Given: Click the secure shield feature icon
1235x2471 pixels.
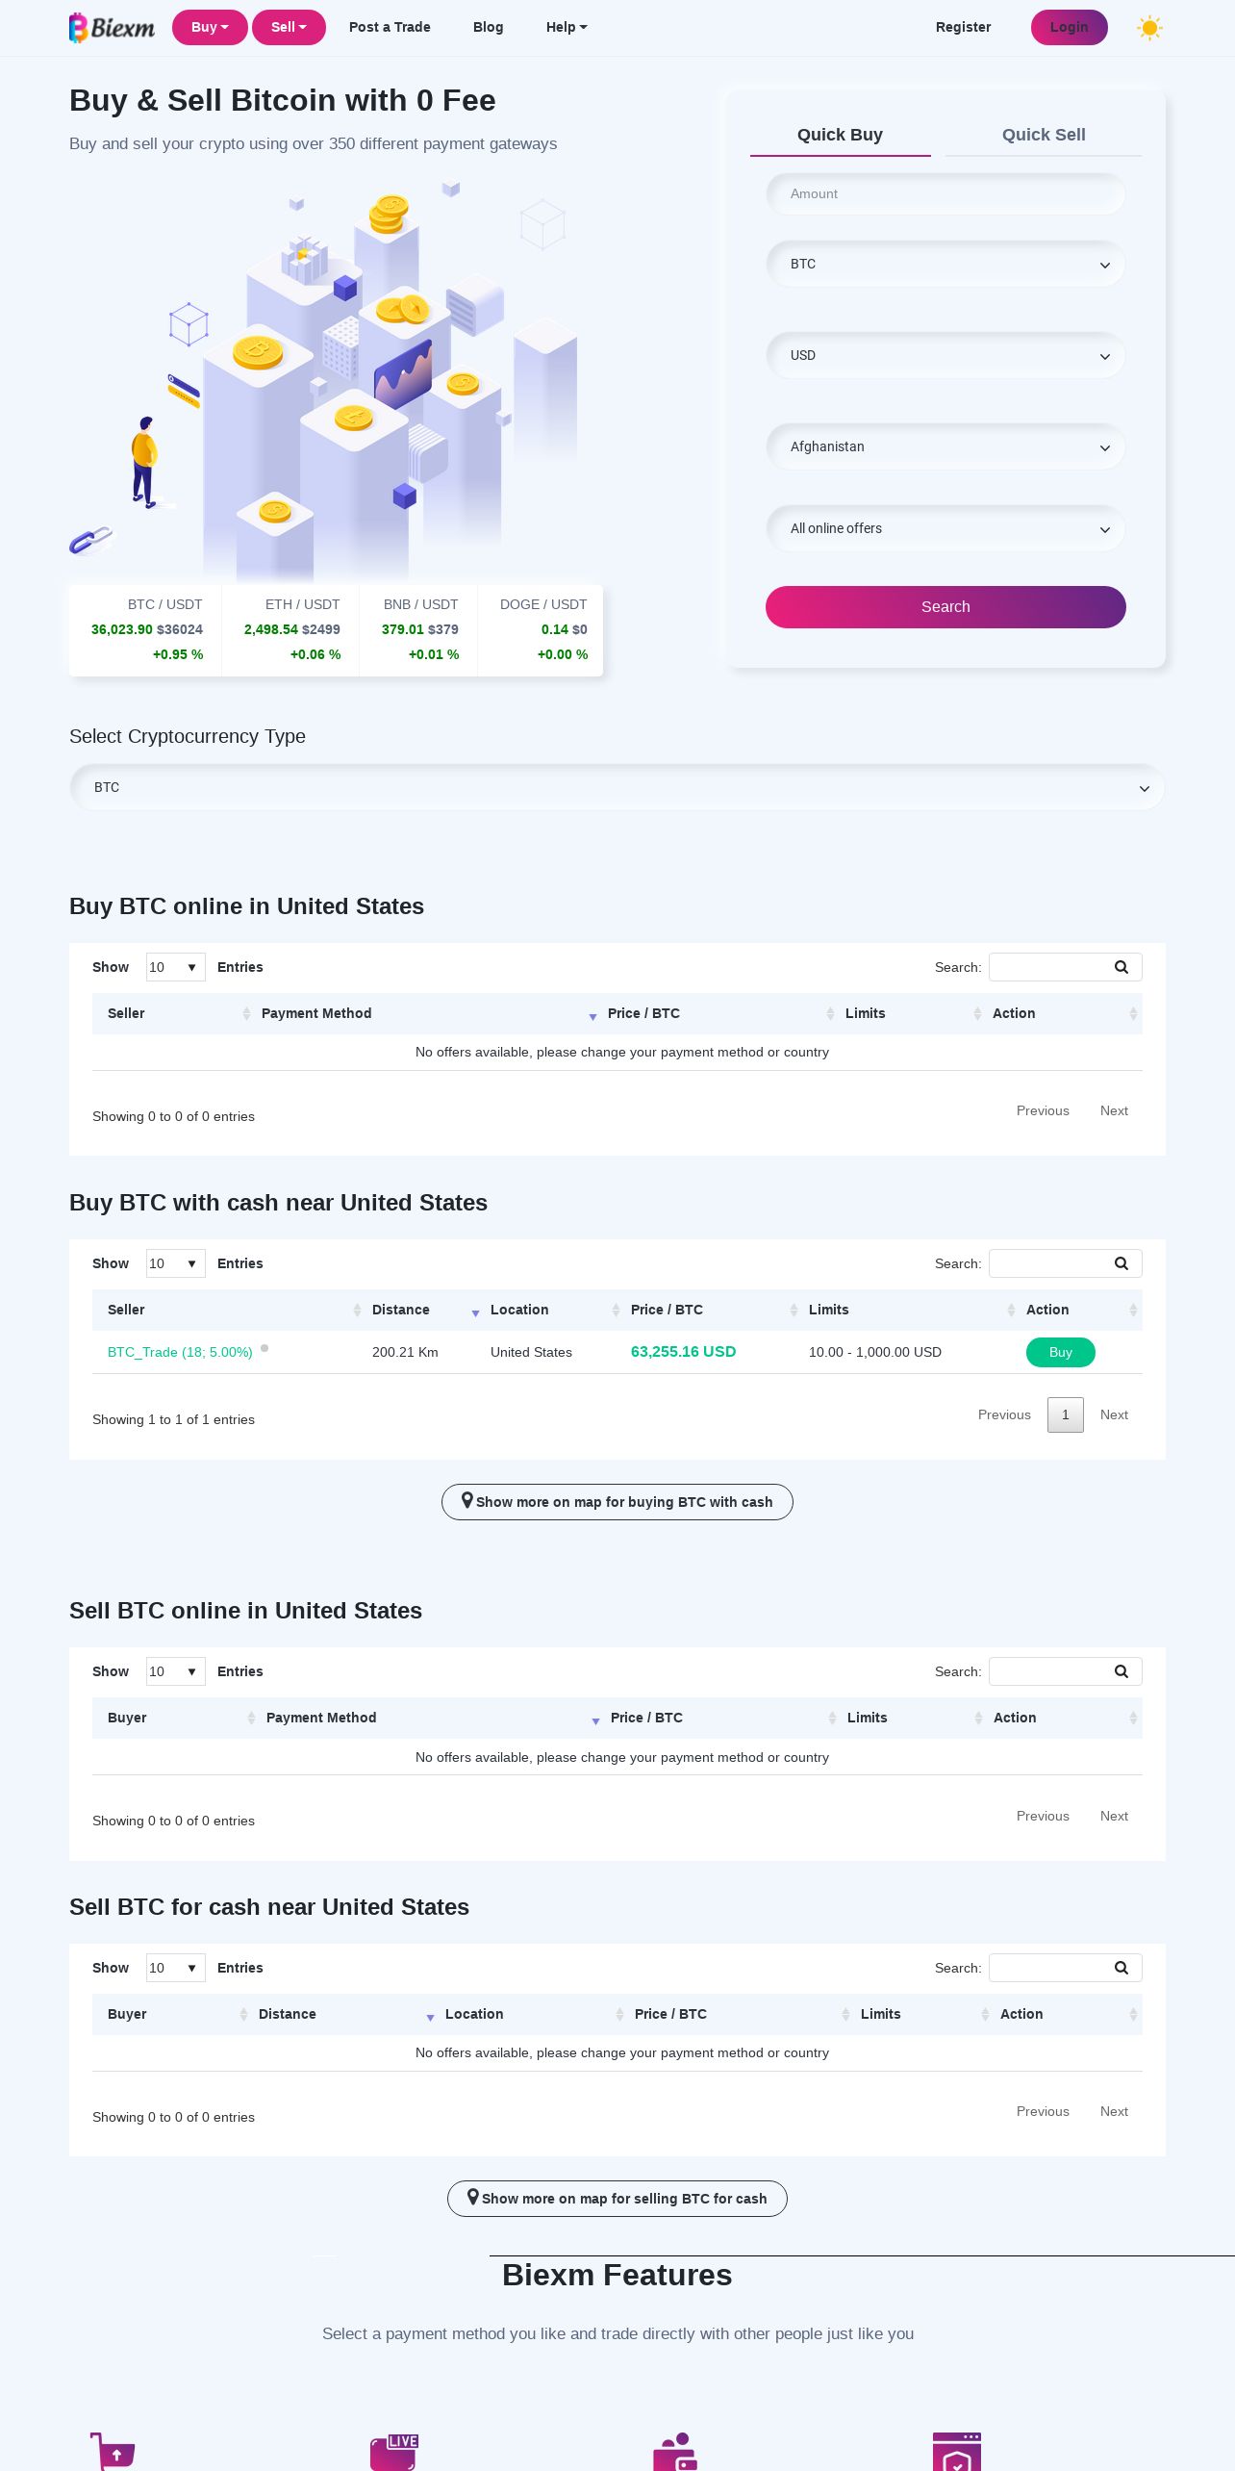Looking at the screenshot, I should pos(956,2452).
